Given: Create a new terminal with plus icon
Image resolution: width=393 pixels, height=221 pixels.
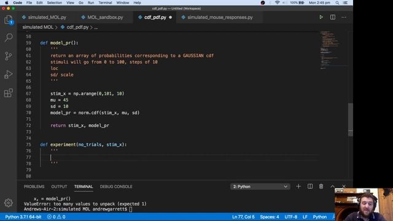Looking at the screenshot, I should 298,187.
